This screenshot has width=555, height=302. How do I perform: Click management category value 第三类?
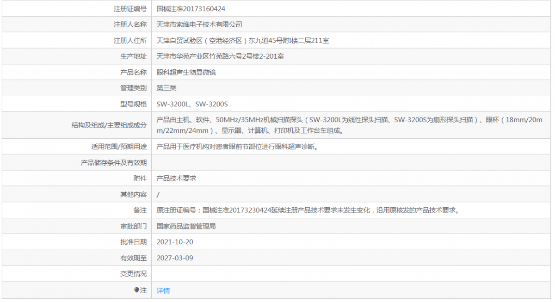coord(166,88)
